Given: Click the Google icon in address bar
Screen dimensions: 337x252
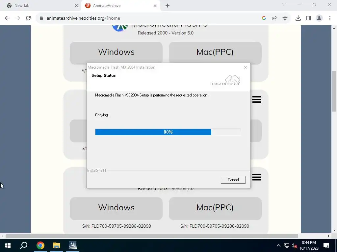Looking at the screenshot, I should point(264,18).
